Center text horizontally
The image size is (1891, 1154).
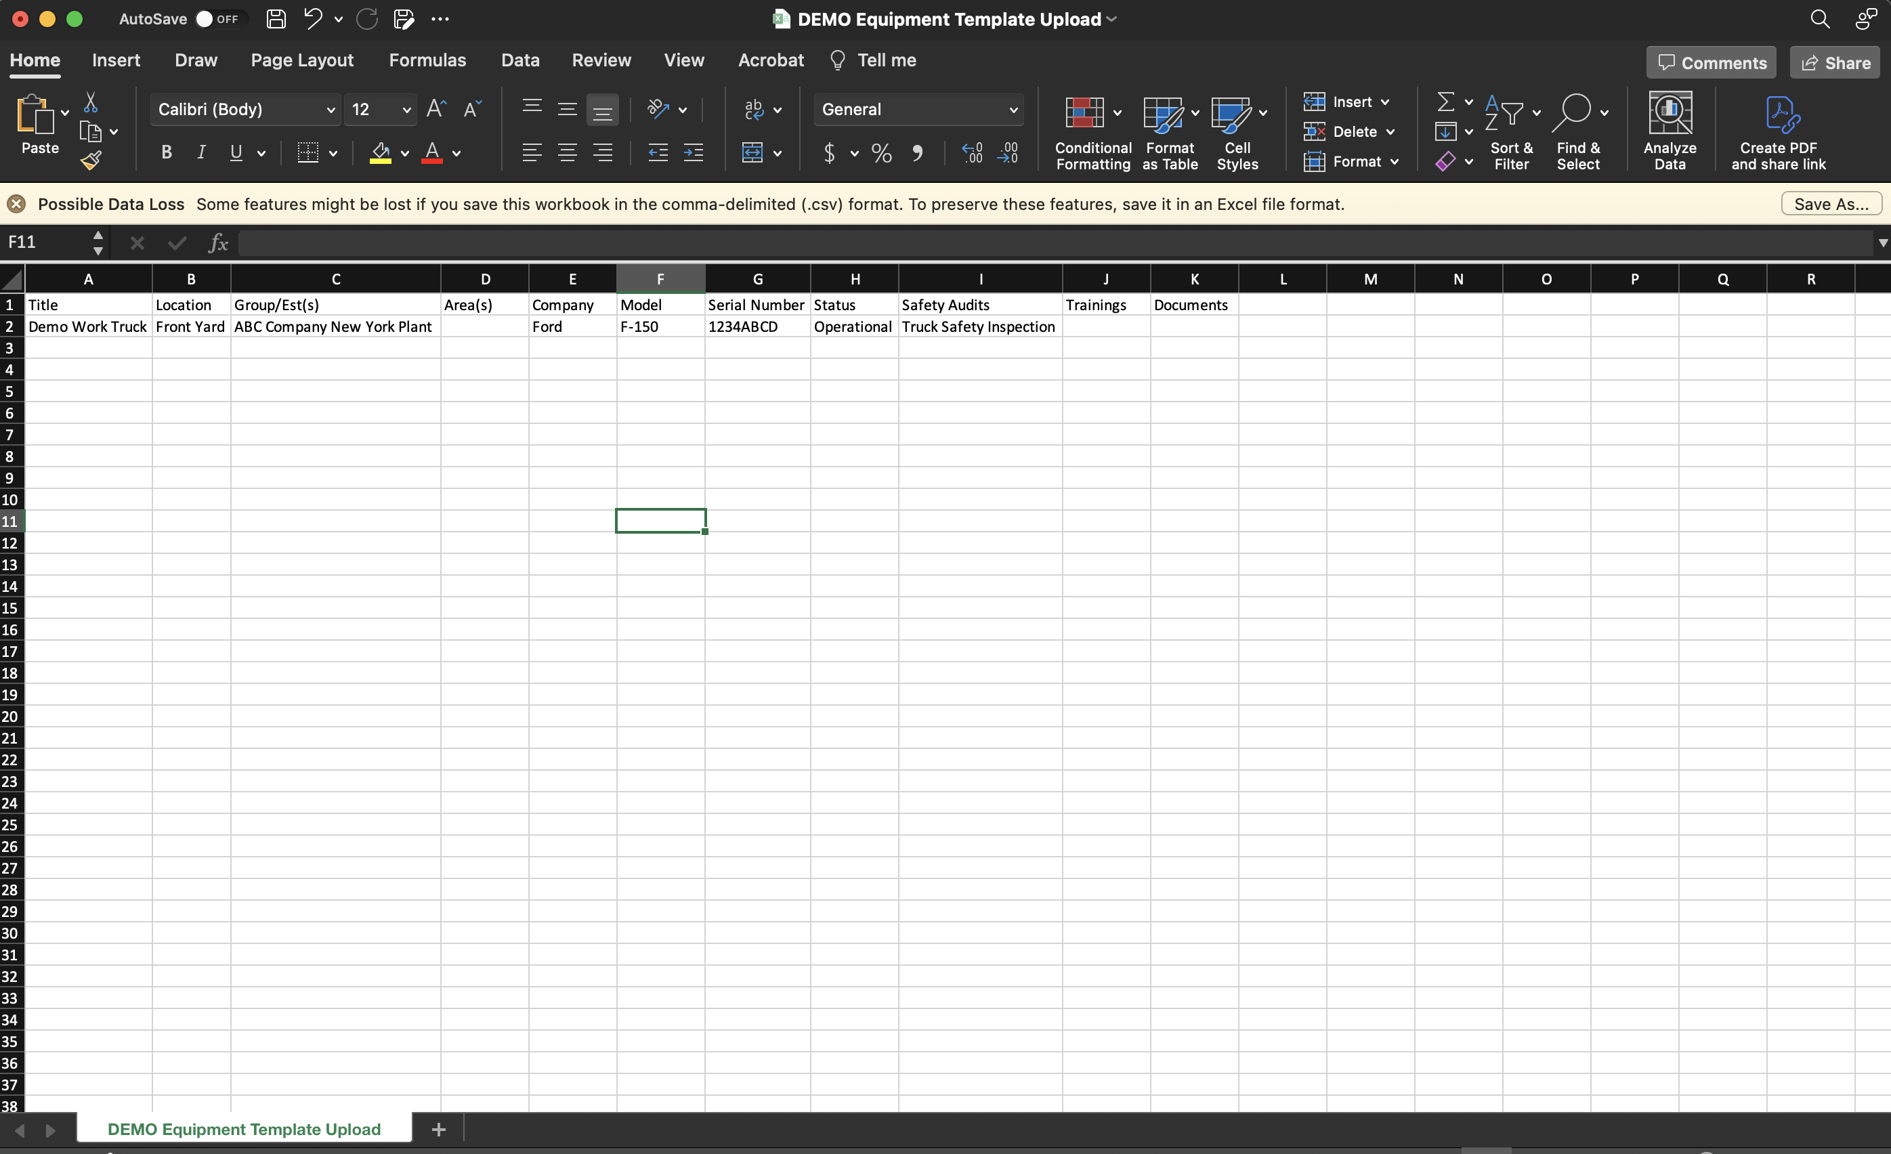pyautogui.click(x=567, y=152)
